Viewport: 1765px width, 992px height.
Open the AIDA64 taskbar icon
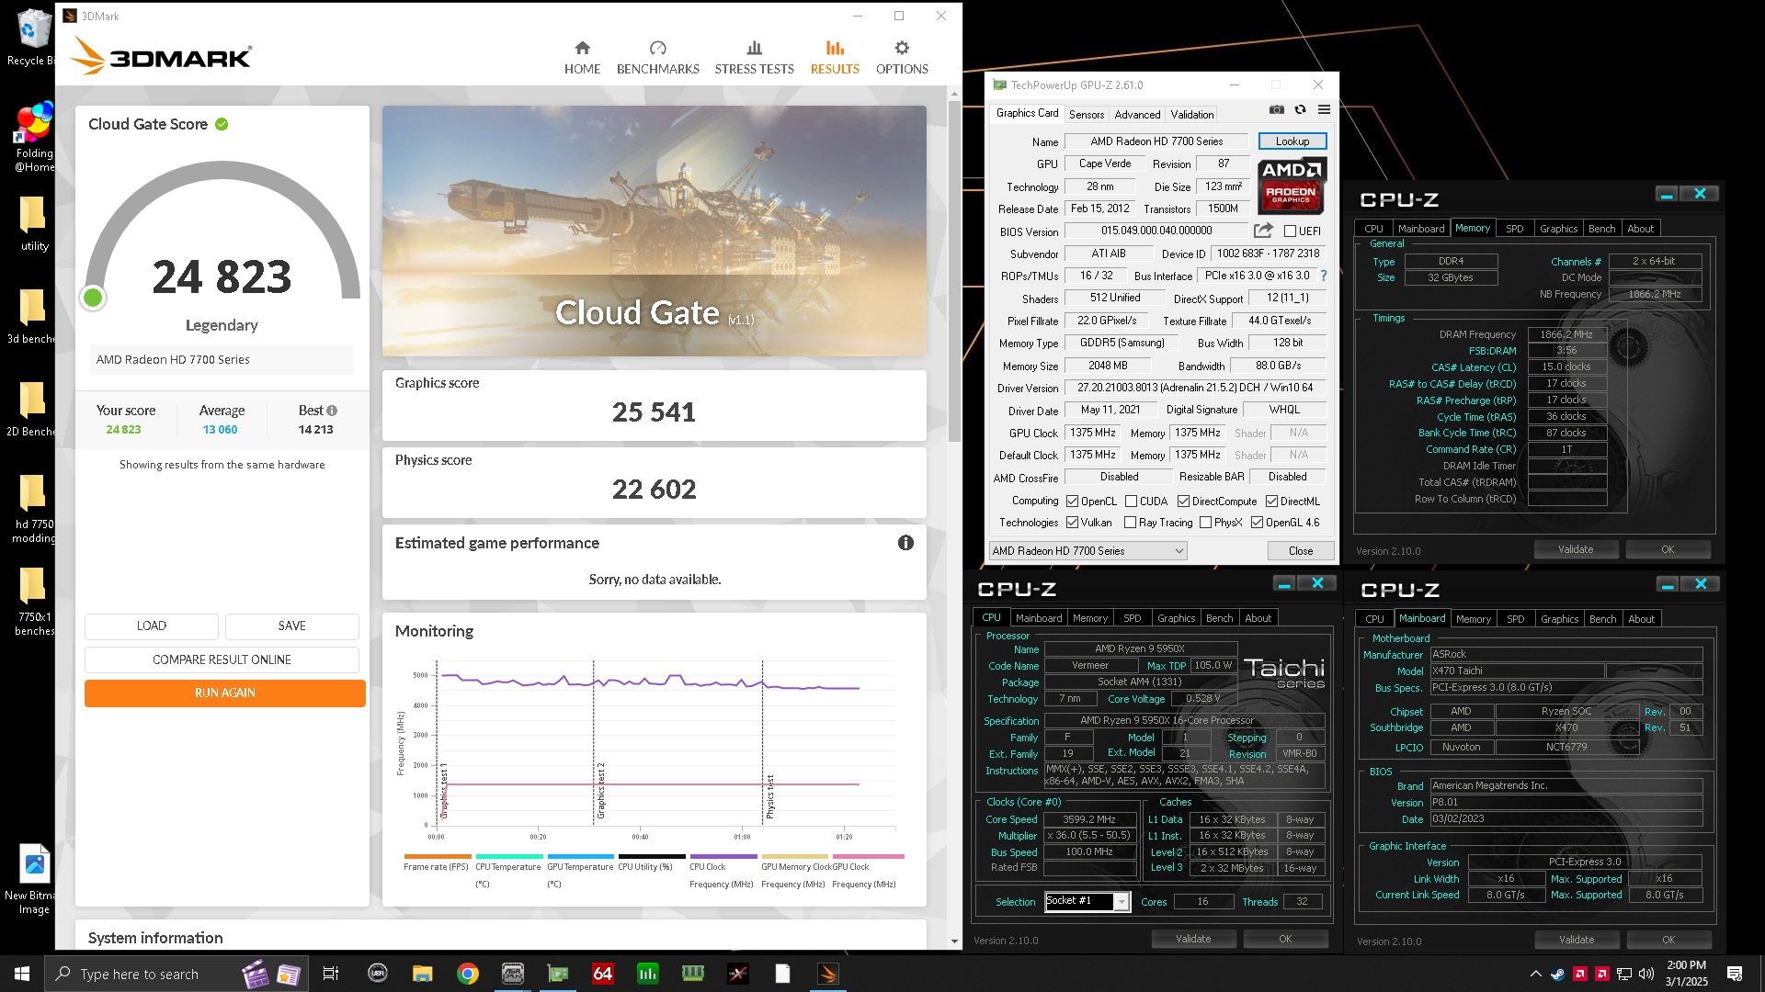pos(603,974)
